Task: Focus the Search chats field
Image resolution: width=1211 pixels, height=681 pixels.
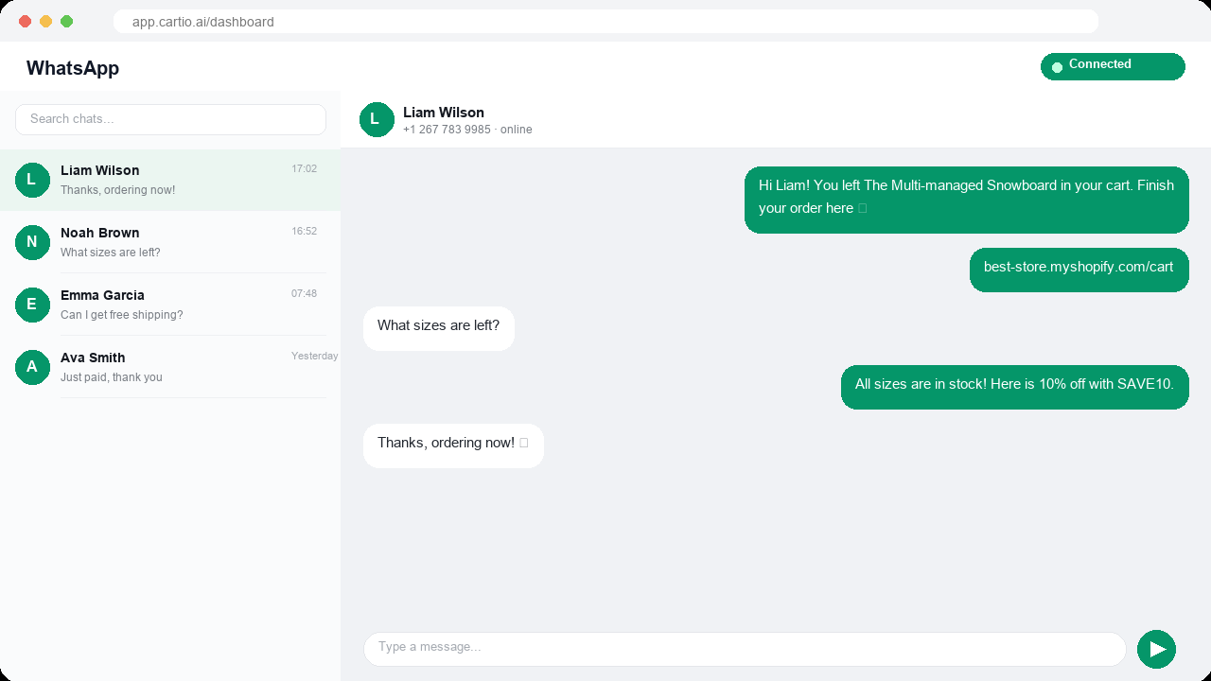Action: 170,119
